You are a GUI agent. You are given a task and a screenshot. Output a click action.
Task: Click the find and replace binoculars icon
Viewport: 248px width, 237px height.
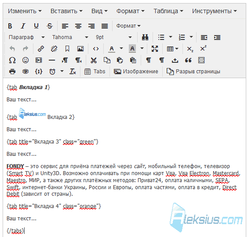(145, 37)
